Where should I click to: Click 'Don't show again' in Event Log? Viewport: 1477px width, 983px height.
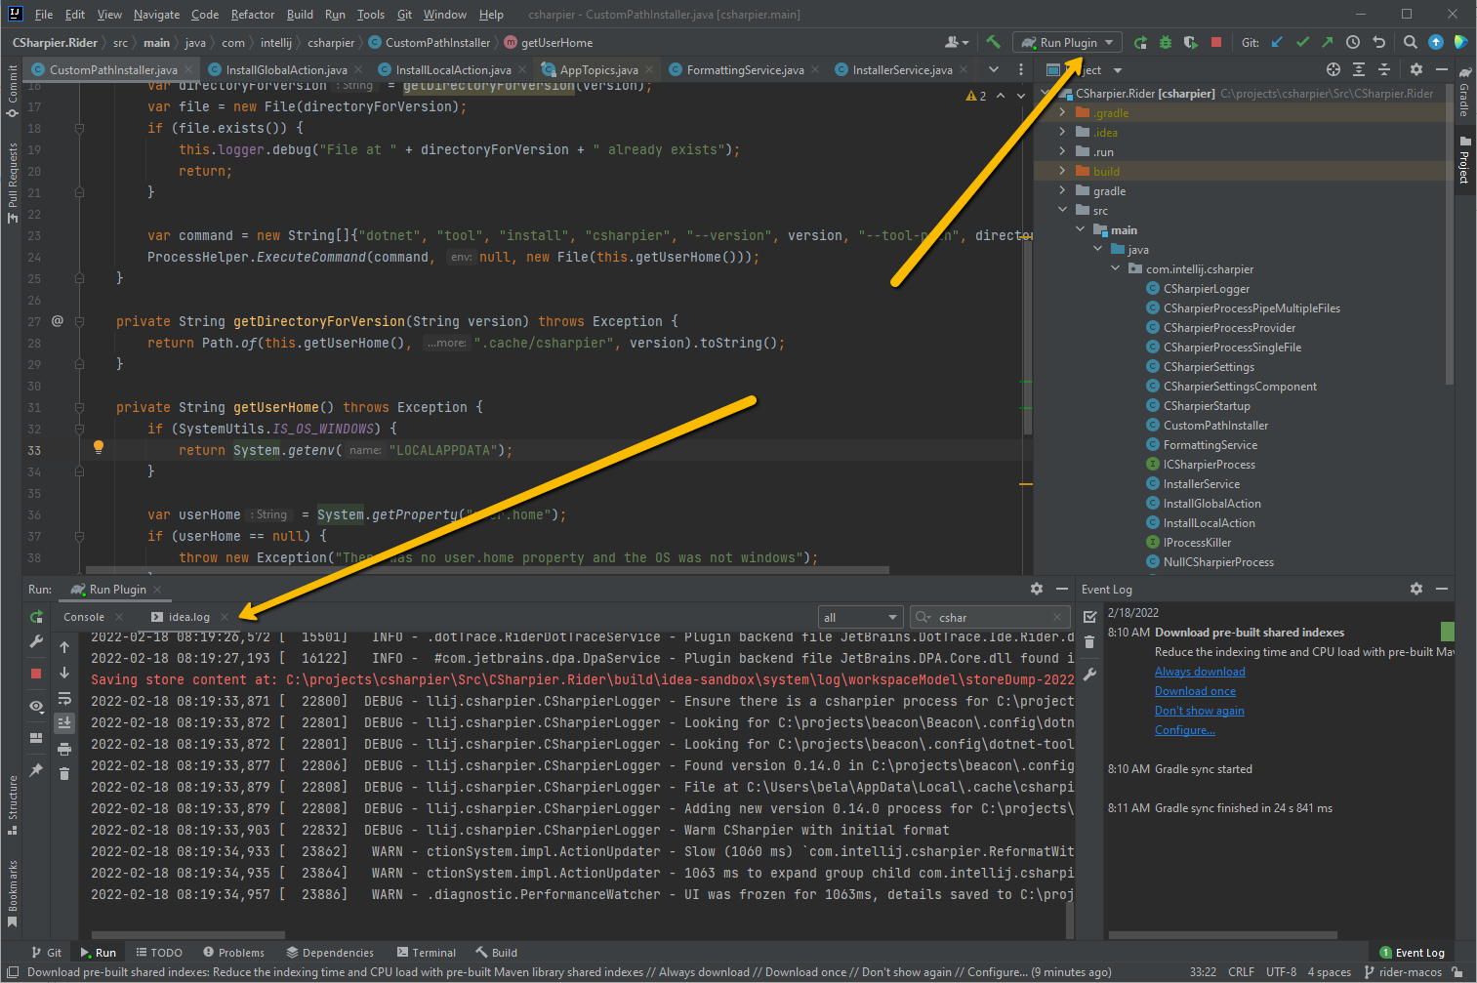(1199, 711)
